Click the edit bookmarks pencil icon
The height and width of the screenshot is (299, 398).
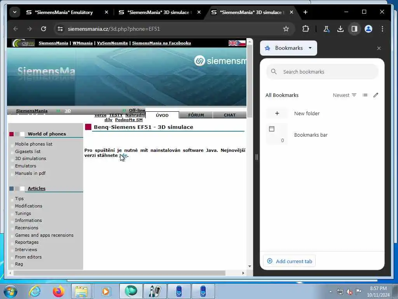(x=376, y=95)
